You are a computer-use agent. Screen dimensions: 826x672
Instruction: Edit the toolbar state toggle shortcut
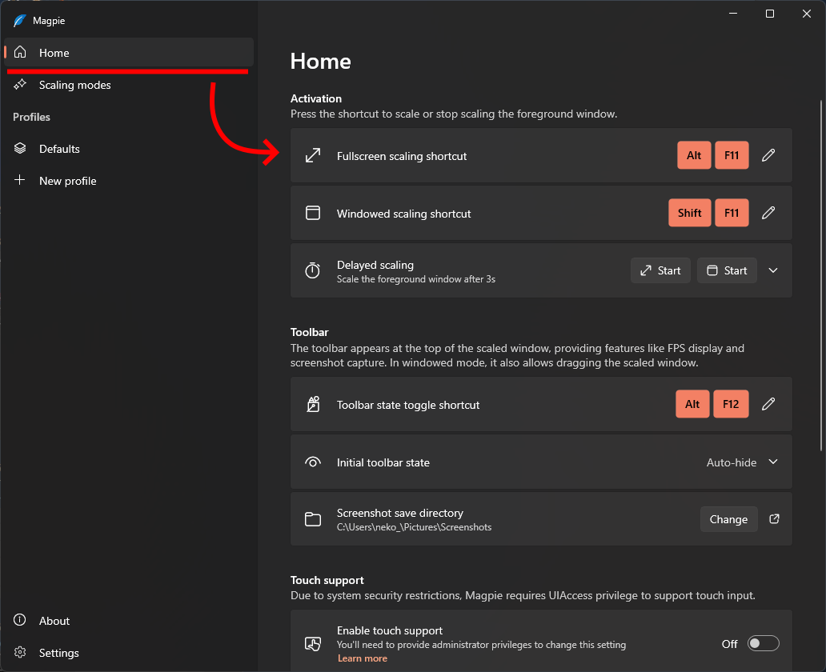[x=768, y=404]
